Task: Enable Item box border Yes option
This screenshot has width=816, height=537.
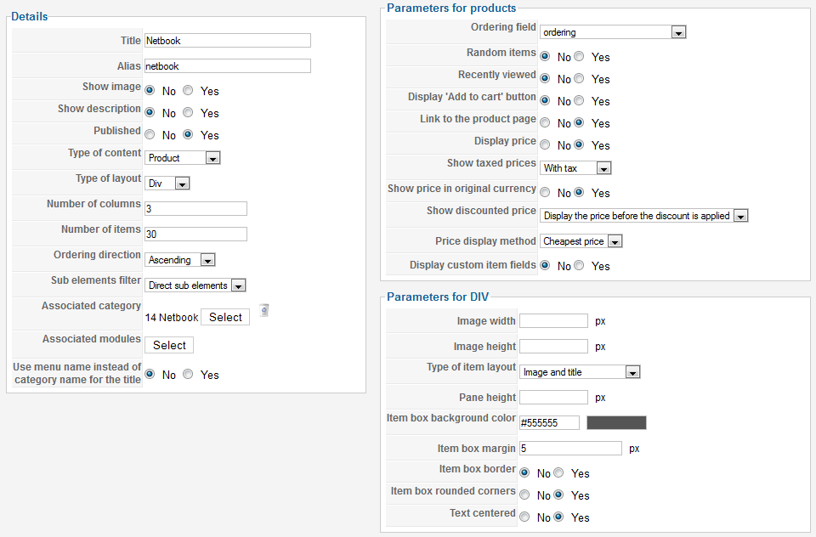Action: pyautogui.click(x=558, y=472)
